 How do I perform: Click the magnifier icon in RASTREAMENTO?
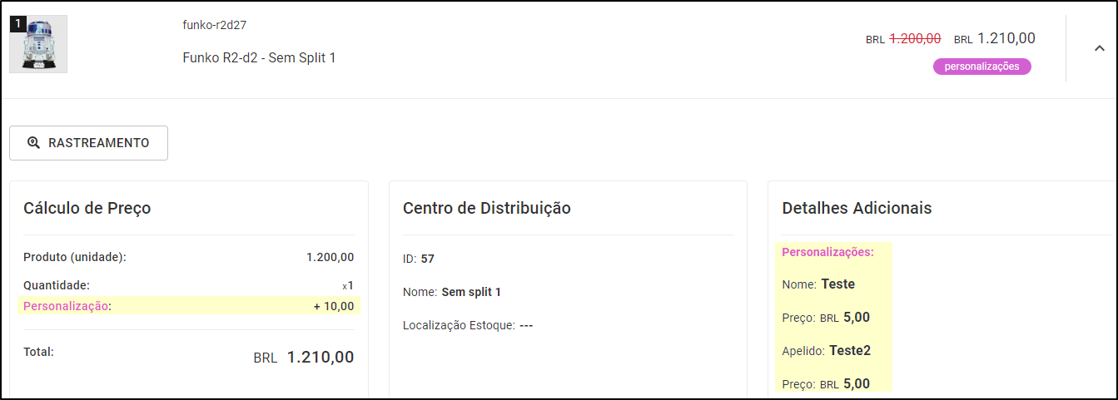[x=34, y=143]
